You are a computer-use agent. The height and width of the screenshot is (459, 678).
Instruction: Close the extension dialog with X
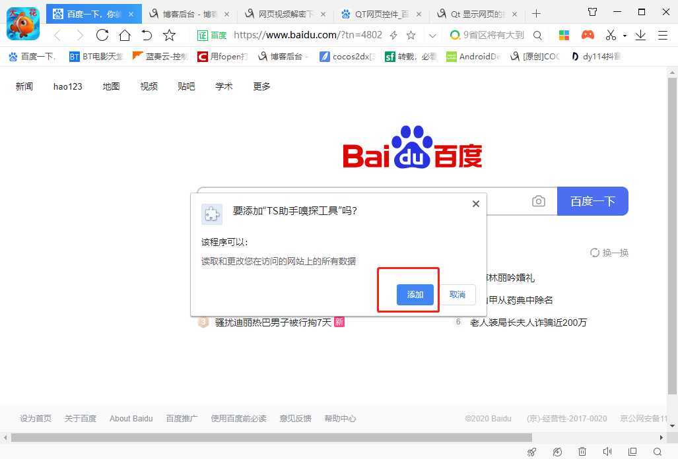475,204
